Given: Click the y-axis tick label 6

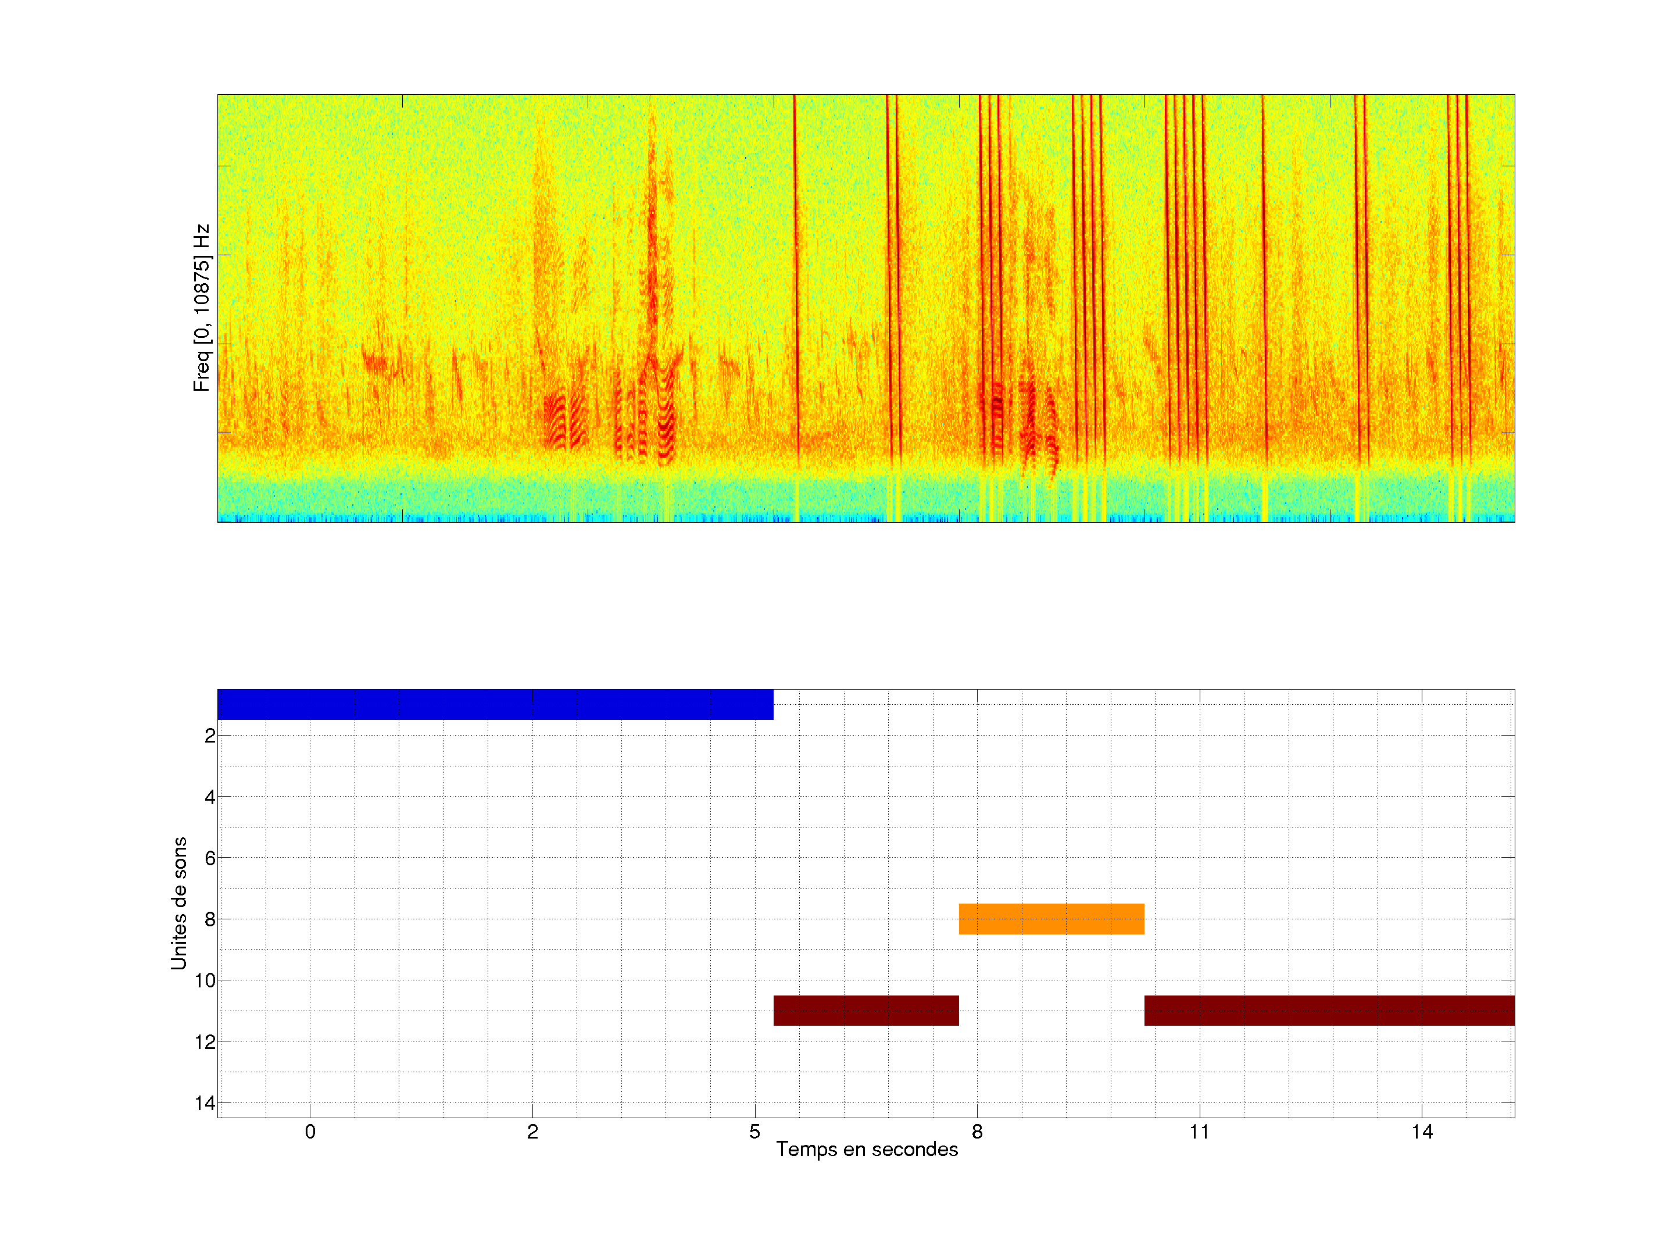Looking at the screenshot, I should (x=210, y=858).
